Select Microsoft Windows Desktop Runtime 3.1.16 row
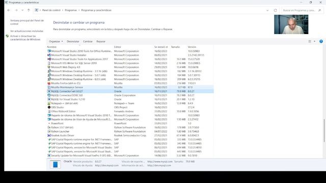The height and width of the screenshot is (183, 326). click(x=130, y=71)
